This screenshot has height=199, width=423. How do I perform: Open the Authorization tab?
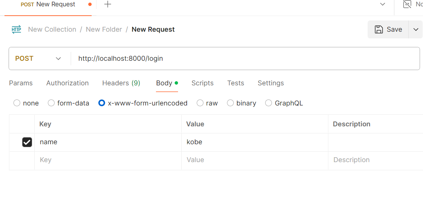click(x=67, y=83)
